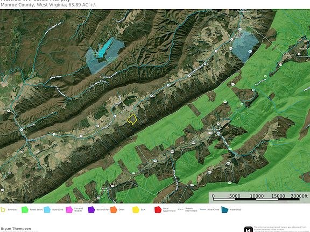Click the 10000 mark on scale bar
The image size is (310, 232).
coord(257,196)
